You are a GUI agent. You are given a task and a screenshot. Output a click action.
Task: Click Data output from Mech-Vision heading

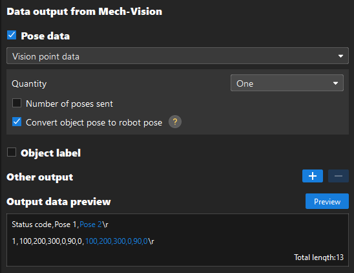point(85,12)
